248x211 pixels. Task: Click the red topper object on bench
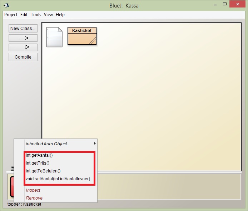pos(12,187)
